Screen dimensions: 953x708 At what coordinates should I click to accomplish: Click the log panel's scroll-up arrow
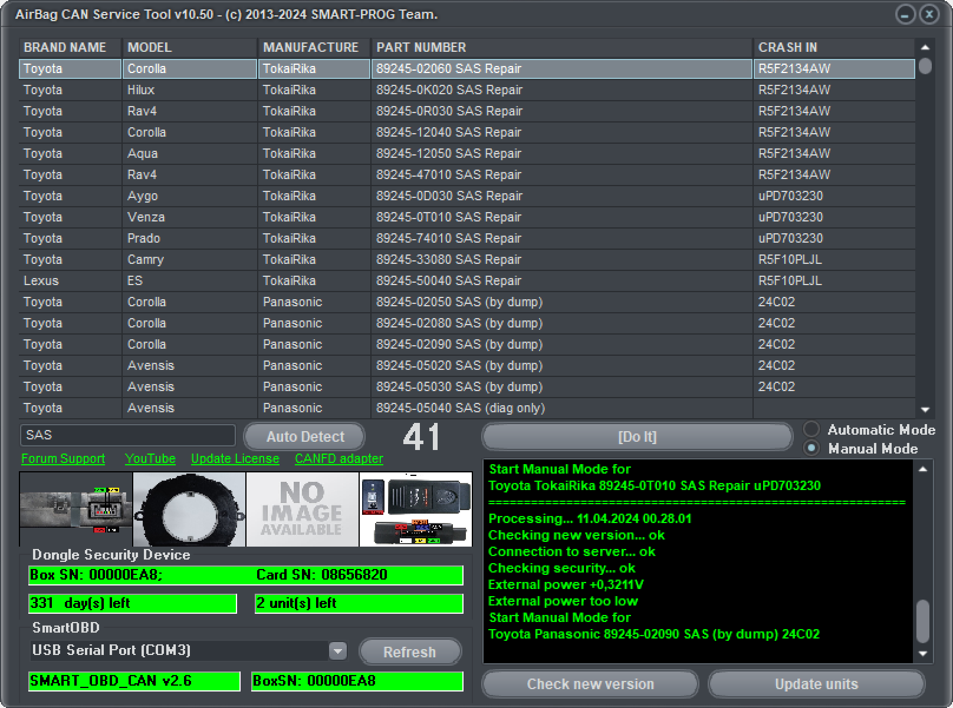[x=923, y=469]
